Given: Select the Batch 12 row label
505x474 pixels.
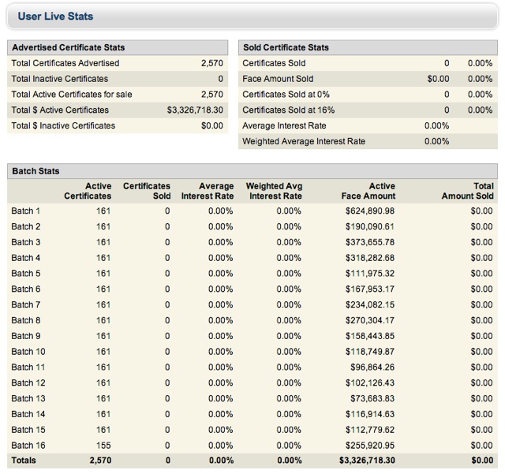Looking at the screenshot, I should click(28, 383).
